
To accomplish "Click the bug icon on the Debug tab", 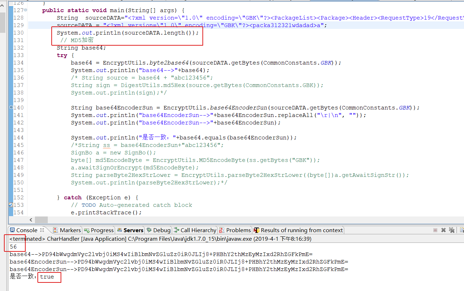I will click(x=149, y=230).
